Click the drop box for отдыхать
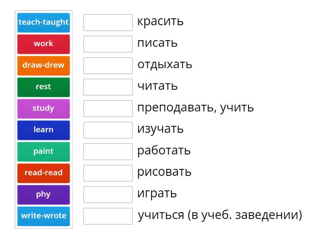The width and height of the screenshot is (318, 239). click(108, 66)
